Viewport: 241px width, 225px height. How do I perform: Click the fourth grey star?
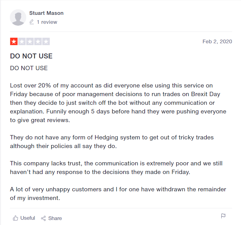(x=38, y=41)
